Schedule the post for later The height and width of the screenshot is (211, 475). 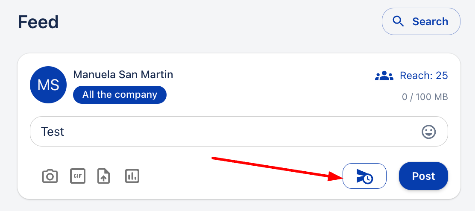pos(364,176)
